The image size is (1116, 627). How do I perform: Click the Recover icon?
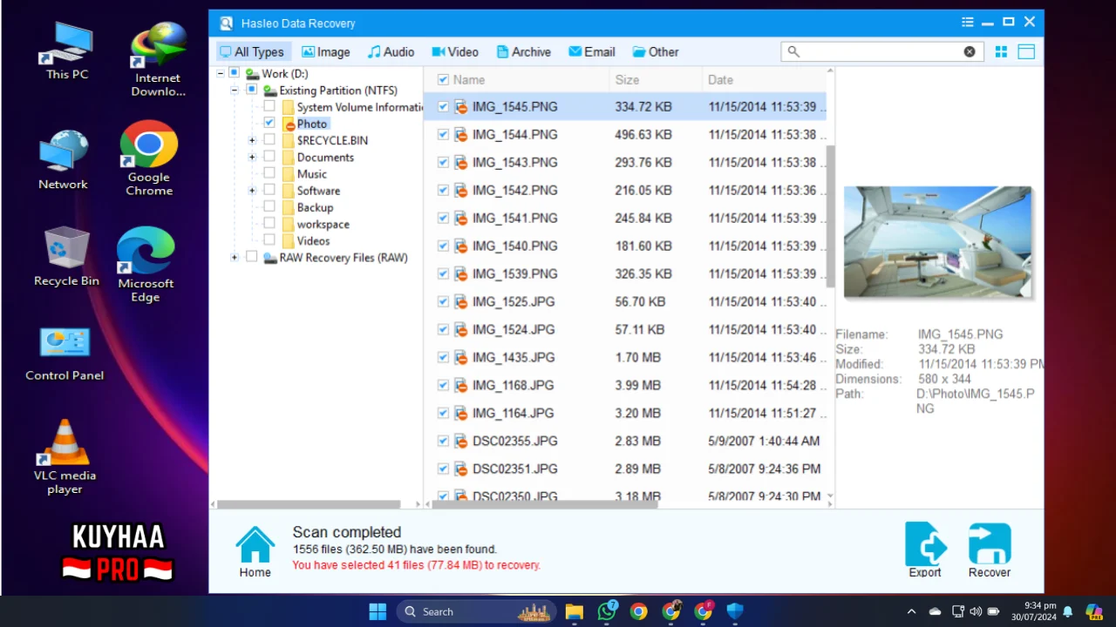tap(990, 544)
